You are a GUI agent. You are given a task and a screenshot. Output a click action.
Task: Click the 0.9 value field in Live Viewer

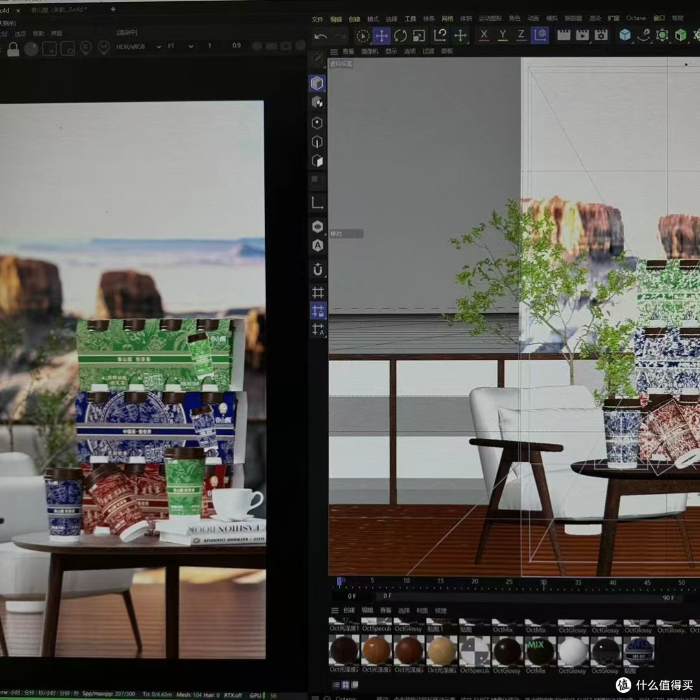click(x=237, y=45)
